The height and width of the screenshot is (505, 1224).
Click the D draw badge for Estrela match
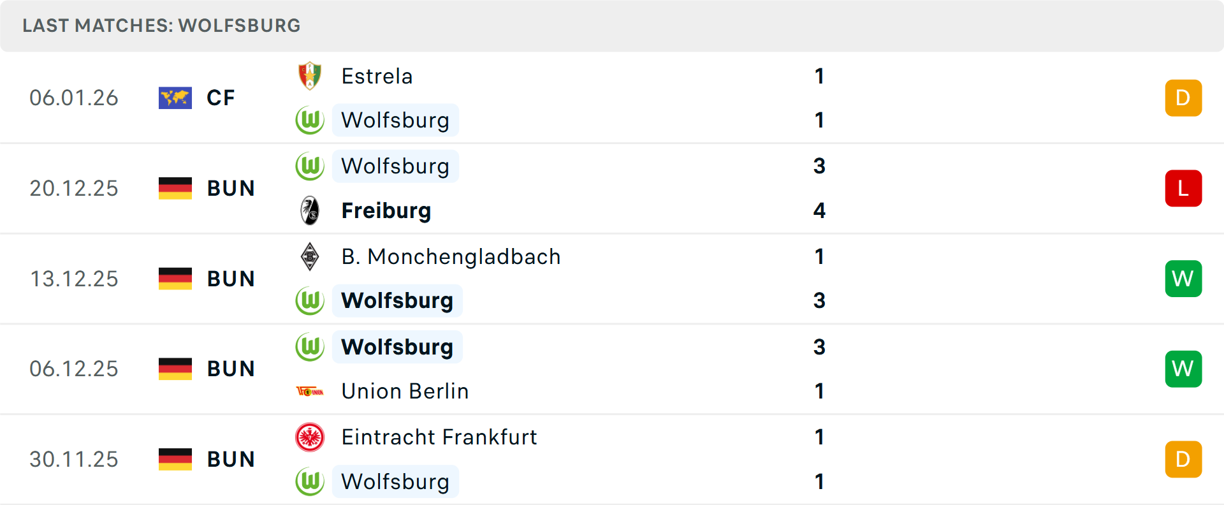click(1183, 98)
